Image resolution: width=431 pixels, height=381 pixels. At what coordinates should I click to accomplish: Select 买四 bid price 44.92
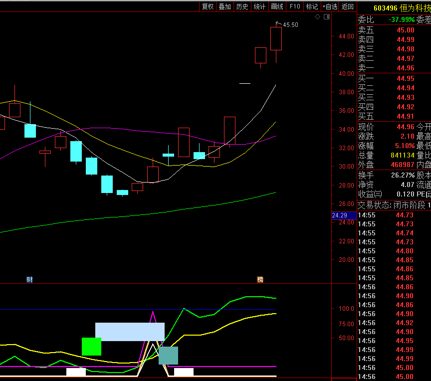[406, 107]
